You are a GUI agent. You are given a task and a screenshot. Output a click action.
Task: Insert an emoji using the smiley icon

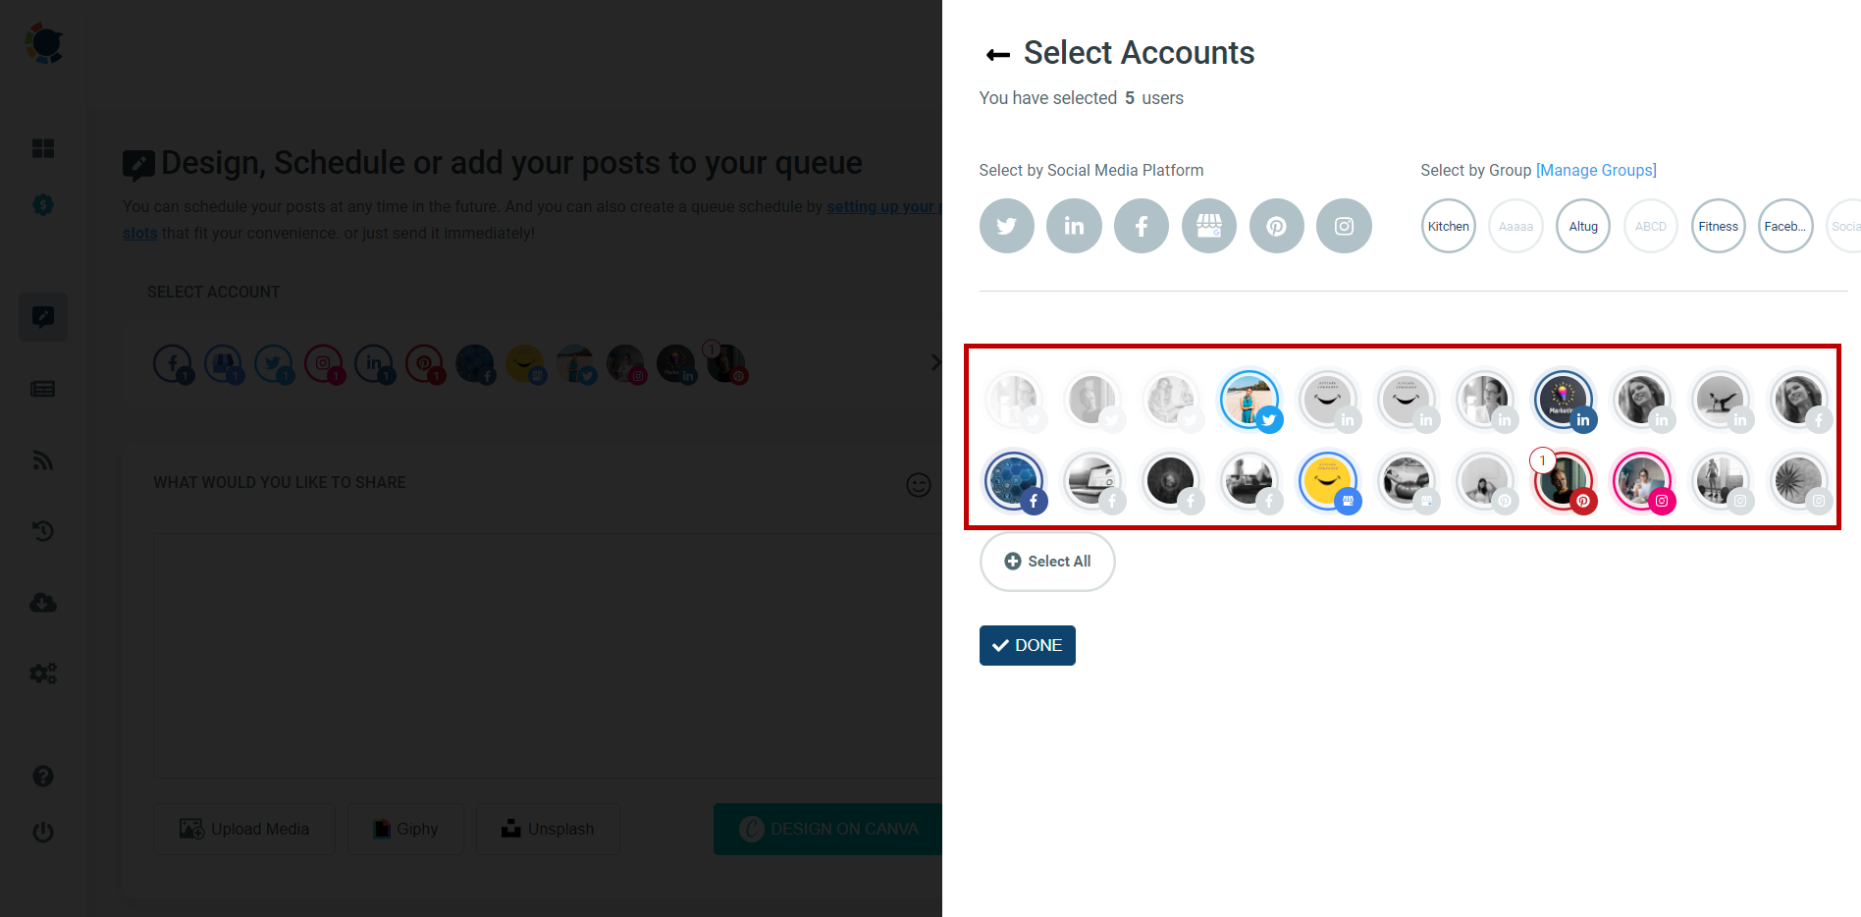coord(919,485)
